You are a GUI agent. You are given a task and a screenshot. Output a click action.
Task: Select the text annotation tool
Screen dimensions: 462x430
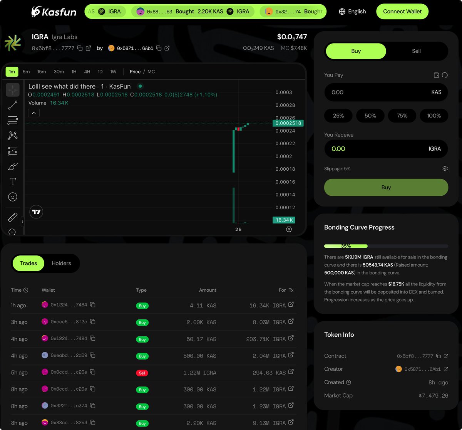click(13, 181)
